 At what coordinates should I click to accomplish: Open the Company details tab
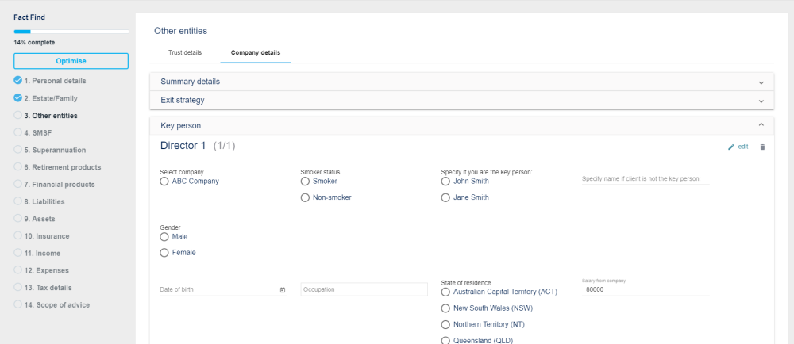tap(255, 53)
